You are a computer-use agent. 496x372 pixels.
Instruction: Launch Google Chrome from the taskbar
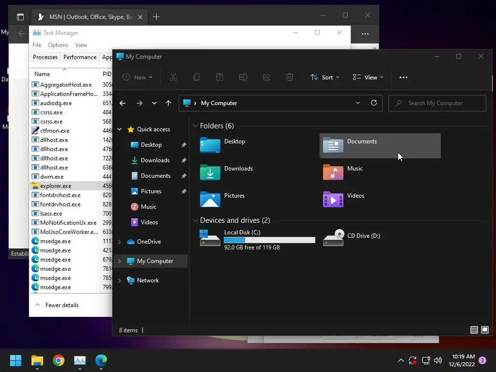point(59,360)
